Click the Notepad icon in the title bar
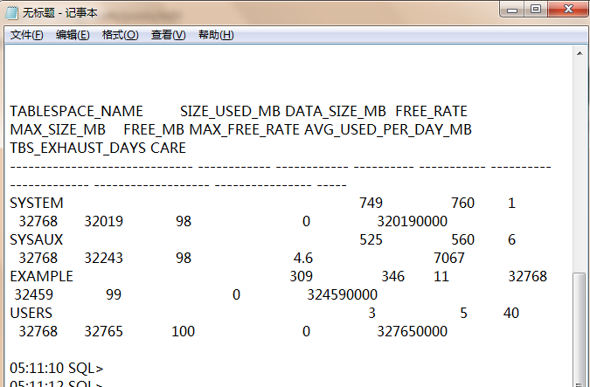Viewport: 590px width, 387px height. (11, 12)
